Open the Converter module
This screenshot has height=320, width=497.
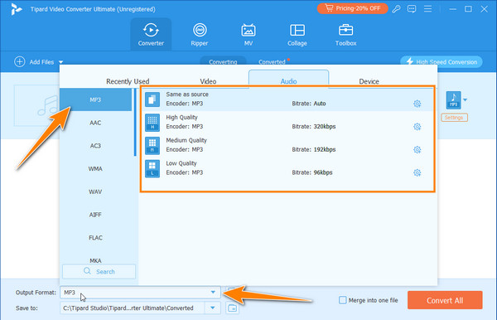151,34
